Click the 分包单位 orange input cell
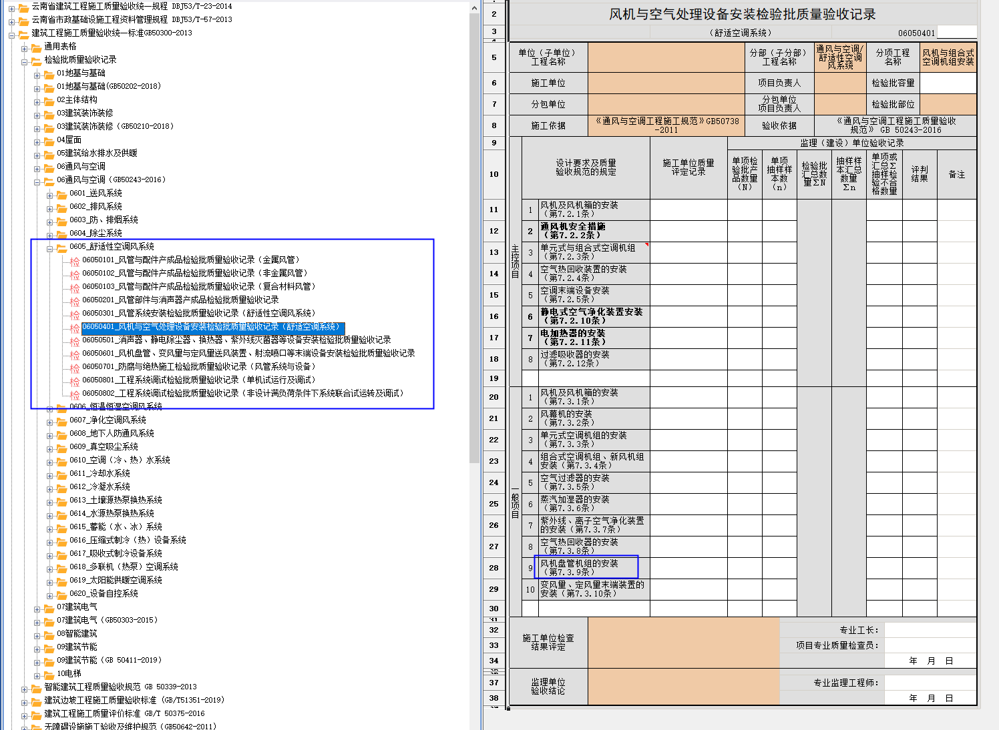The image size is (999, 730). [666, 104]
